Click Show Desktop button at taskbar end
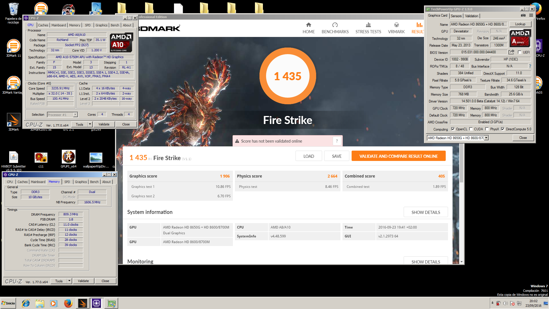Screen dimensions: 549x309 tap(546, 303)
